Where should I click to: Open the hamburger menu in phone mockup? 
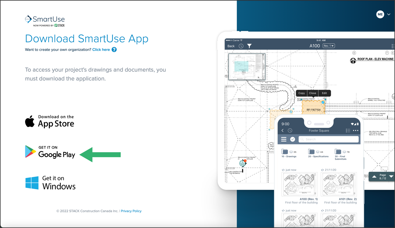(x=284, y=139)
